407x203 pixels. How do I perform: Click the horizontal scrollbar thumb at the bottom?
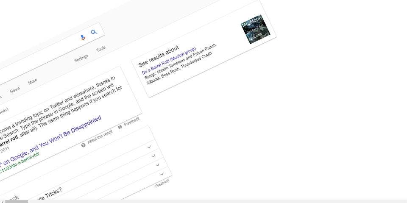click(17, 201)
